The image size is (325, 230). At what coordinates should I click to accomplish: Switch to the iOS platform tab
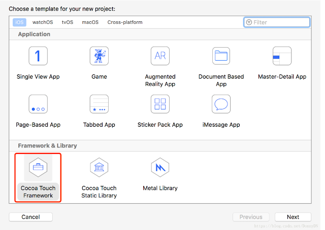19,22
